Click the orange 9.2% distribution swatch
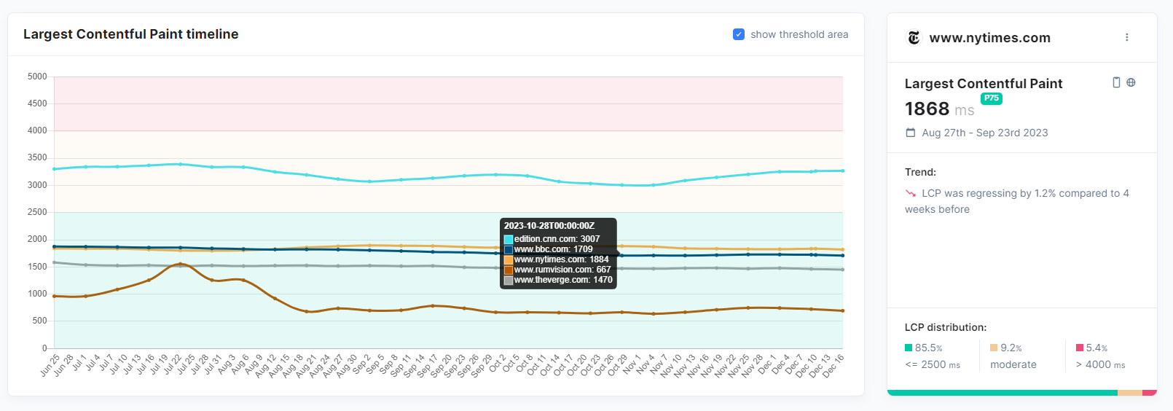1173x411 pixels. point(994,348)
